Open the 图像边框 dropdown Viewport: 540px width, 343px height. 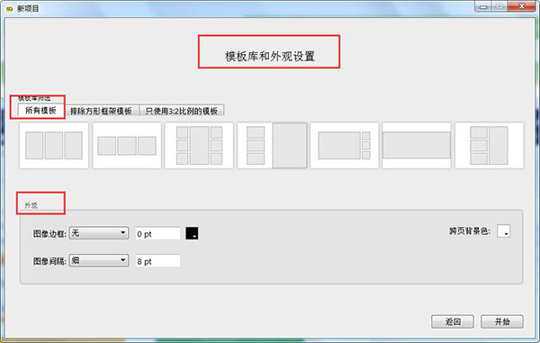(x=99, y=233)
